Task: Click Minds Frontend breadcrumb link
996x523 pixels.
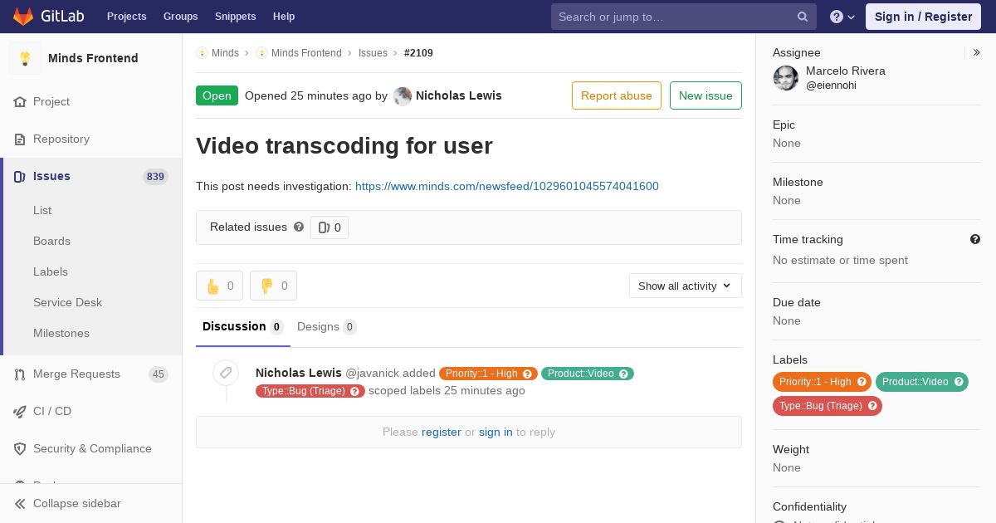Action: point(306,52)
